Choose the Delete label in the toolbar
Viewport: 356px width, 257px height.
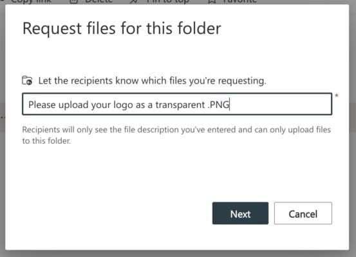pos(98,1)
